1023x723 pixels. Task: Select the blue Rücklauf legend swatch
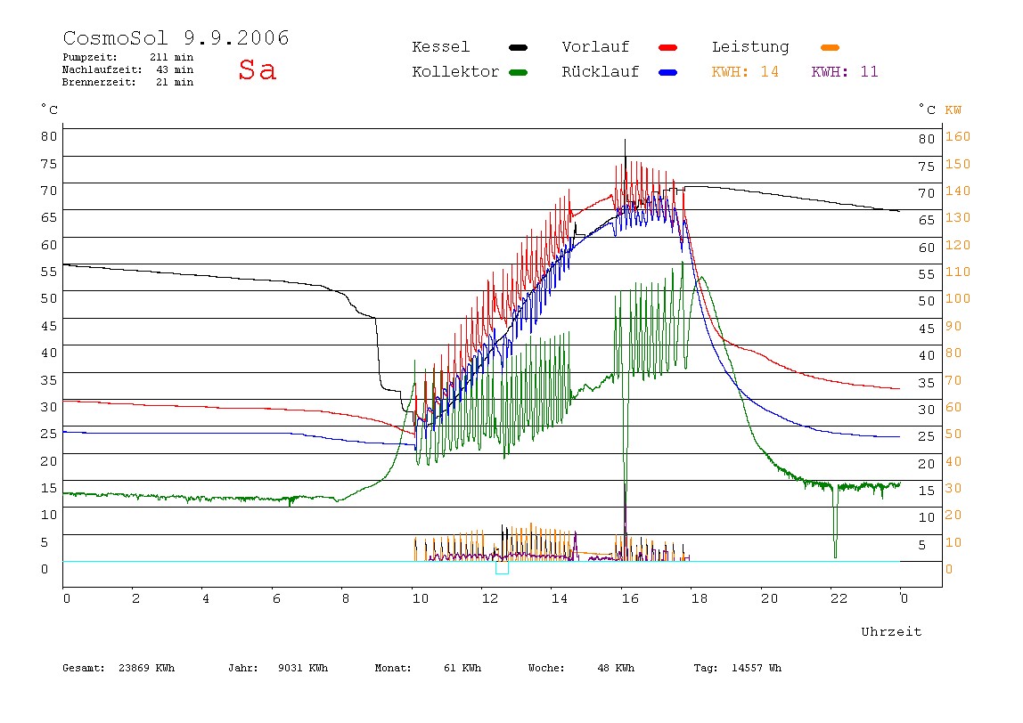click(668, 72)
